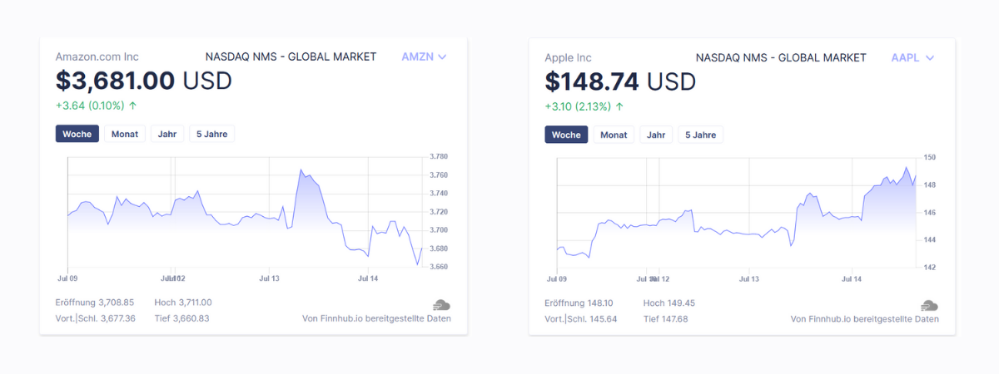Click the green up arrow beside Apple change

[x=619, y=106]
